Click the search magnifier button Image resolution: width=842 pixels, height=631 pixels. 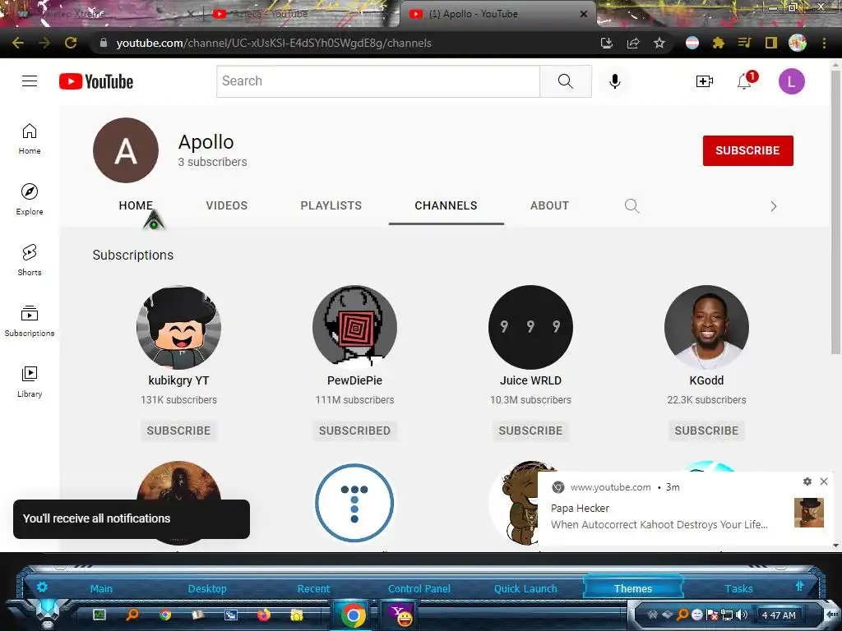[566, 81]
